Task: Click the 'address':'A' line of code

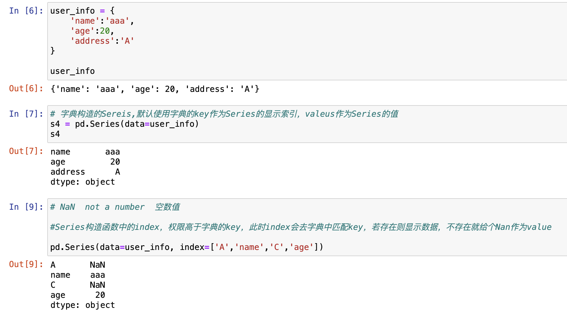Action: tap(102, 41)
